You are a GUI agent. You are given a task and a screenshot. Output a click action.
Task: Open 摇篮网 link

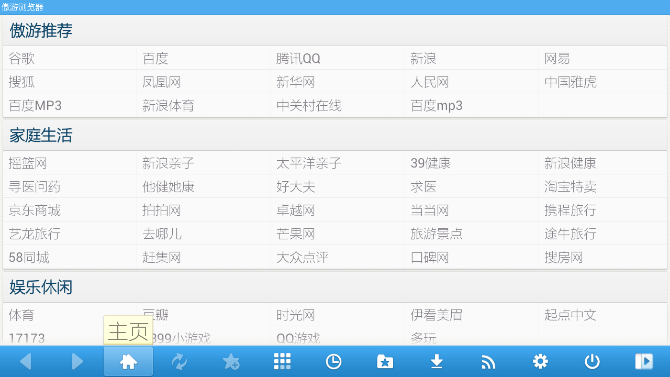pos(28,163)
